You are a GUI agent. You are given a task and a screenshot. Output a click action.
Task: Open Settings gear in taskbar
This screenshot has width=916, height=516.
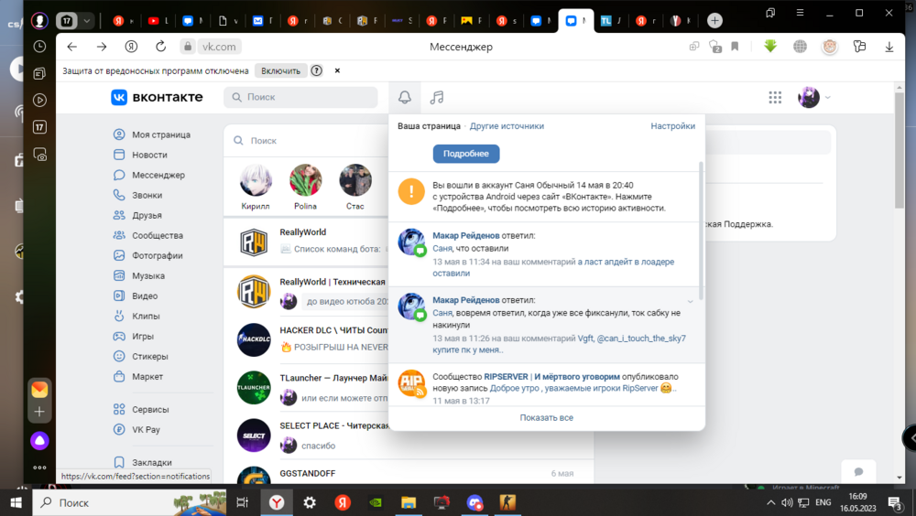coord(310,502)
